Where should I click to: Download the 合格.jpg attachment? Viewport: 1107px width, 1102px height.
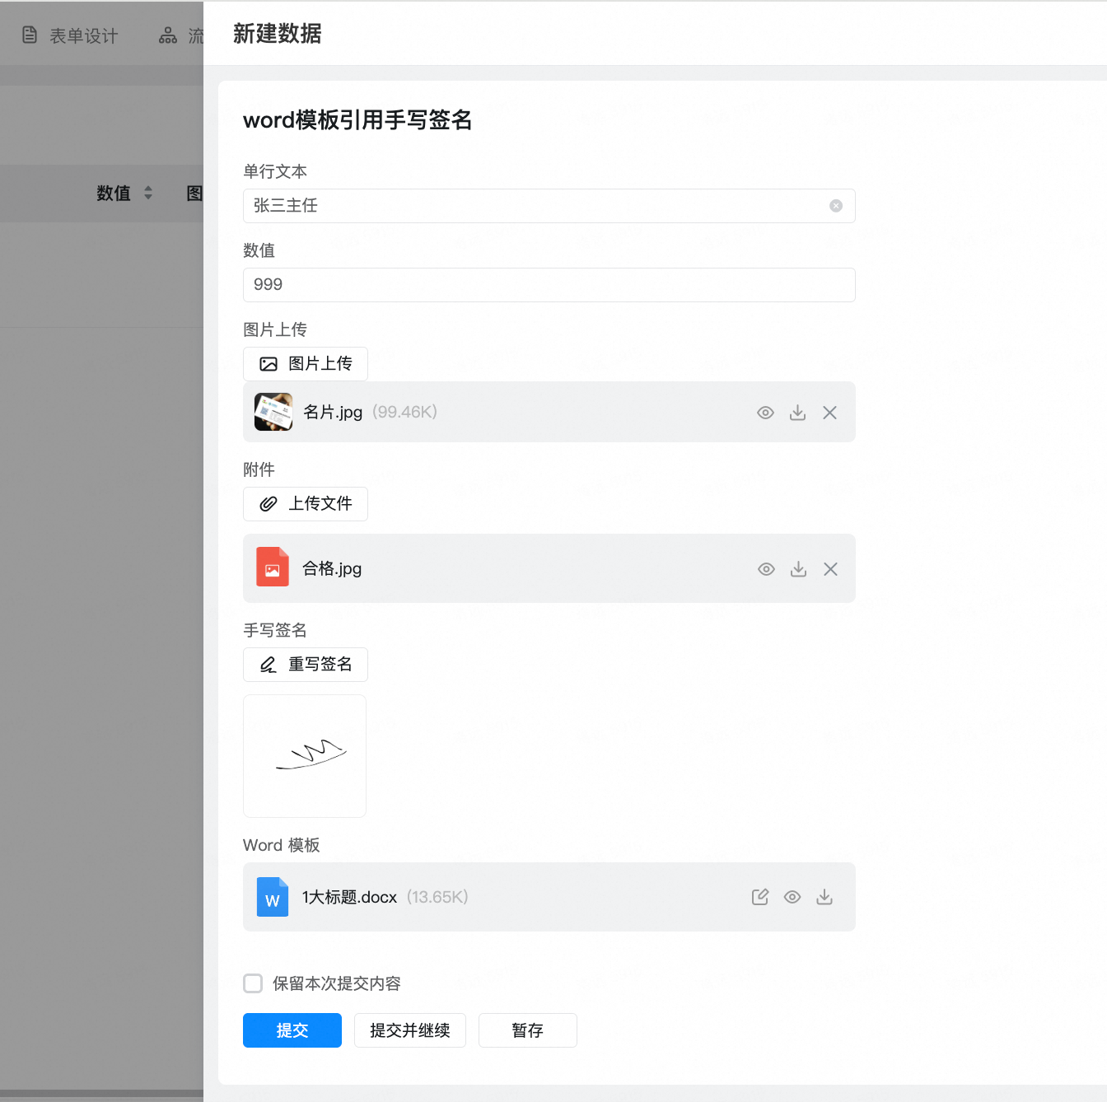point(798,569)
